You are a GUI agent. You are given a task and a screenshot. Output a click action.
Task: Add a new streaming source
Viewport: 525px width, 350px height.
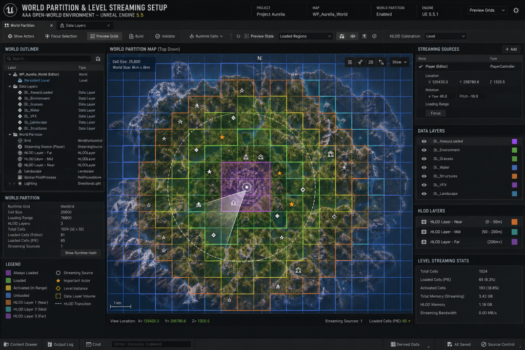(x=511, y=49)
